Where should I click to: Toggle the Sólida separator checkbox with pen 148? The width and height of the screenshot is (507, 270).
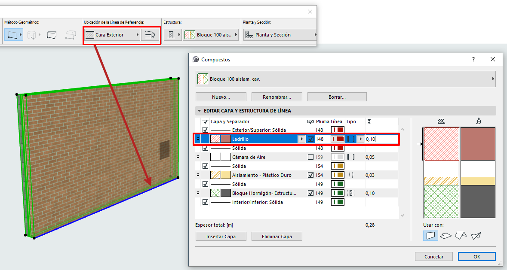click(x=205, y=148)
